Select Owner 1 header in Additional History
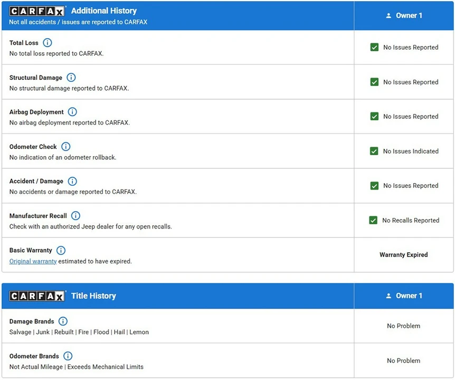 point(404,16)
